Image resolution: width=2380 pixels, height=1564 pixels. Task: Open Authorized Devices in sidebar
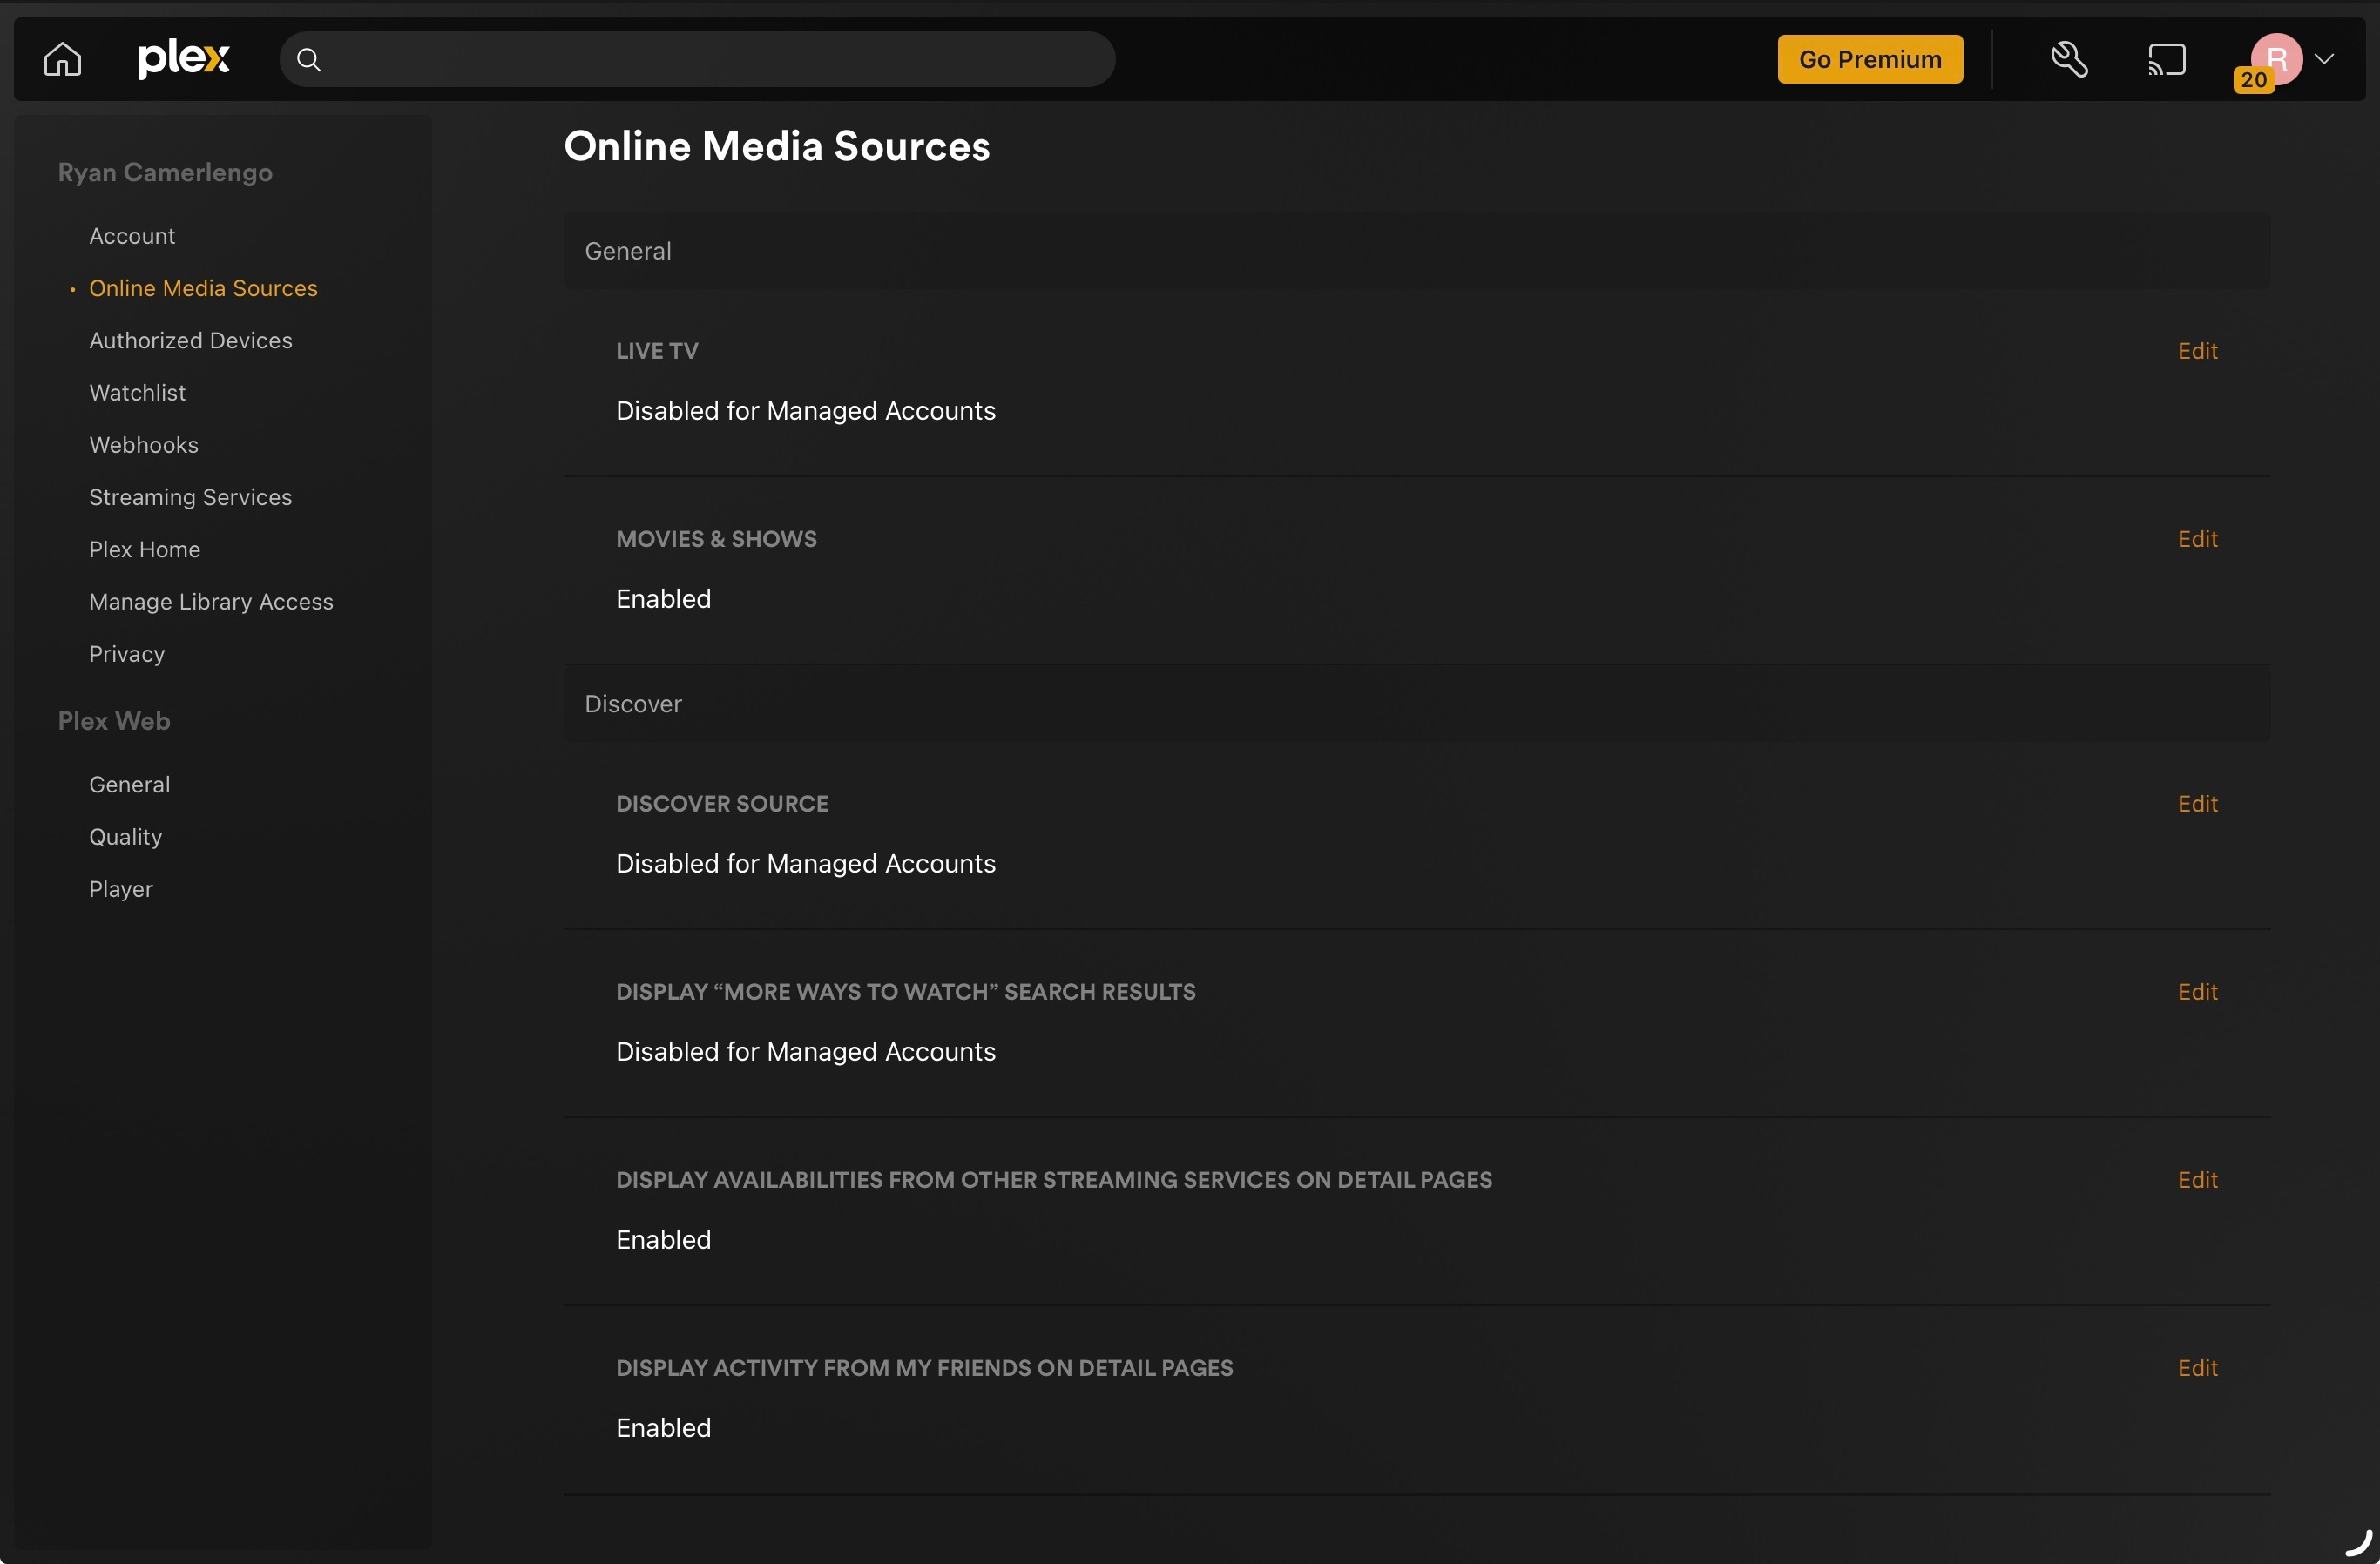click(x=190, y=340)
